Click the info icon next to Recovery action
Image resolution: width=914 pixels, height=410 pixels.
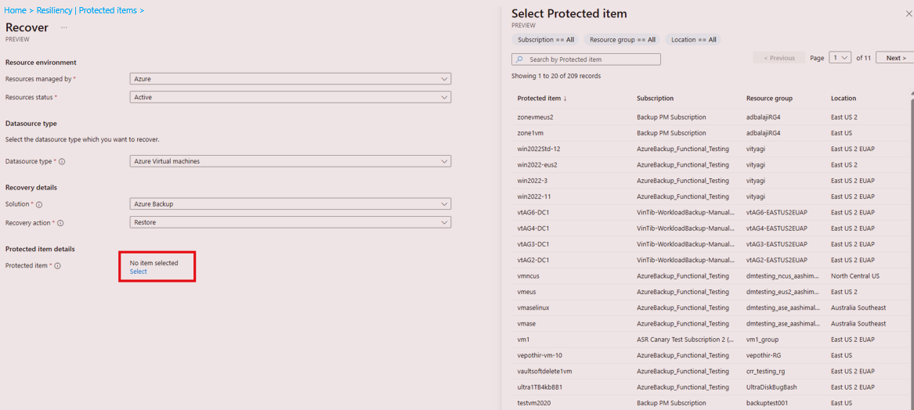click(60, 223)
